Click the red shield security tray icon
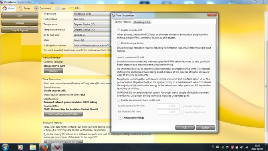The width and height of the screenshot is (268, 151). pyautogui.click(x=232, y=147)
